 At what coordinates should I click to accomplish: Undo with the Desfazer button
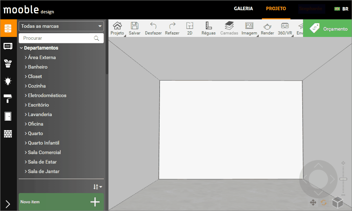153,28
